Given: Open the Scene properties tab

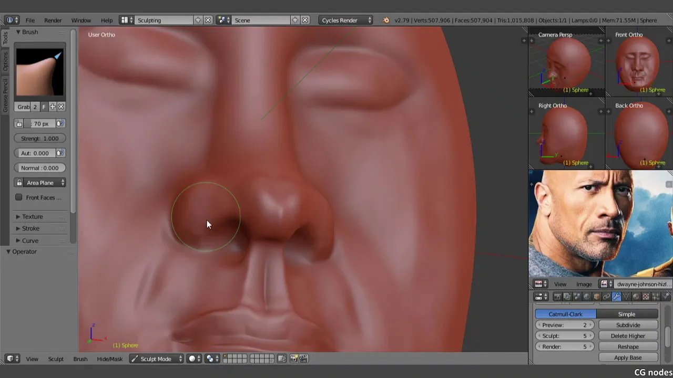Looking at the screenshot, I should (x=577, y=297).
